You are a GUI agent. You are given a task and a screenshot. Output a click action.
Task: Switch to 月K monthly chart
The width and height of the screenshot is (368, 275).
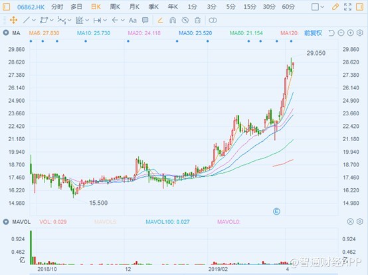[134, 7]
